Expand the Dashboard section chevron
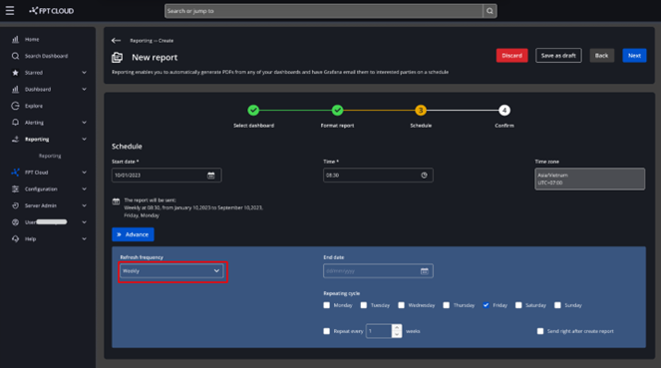The width and height of the screenshot is (661, 368). click(x=85, y=90)
